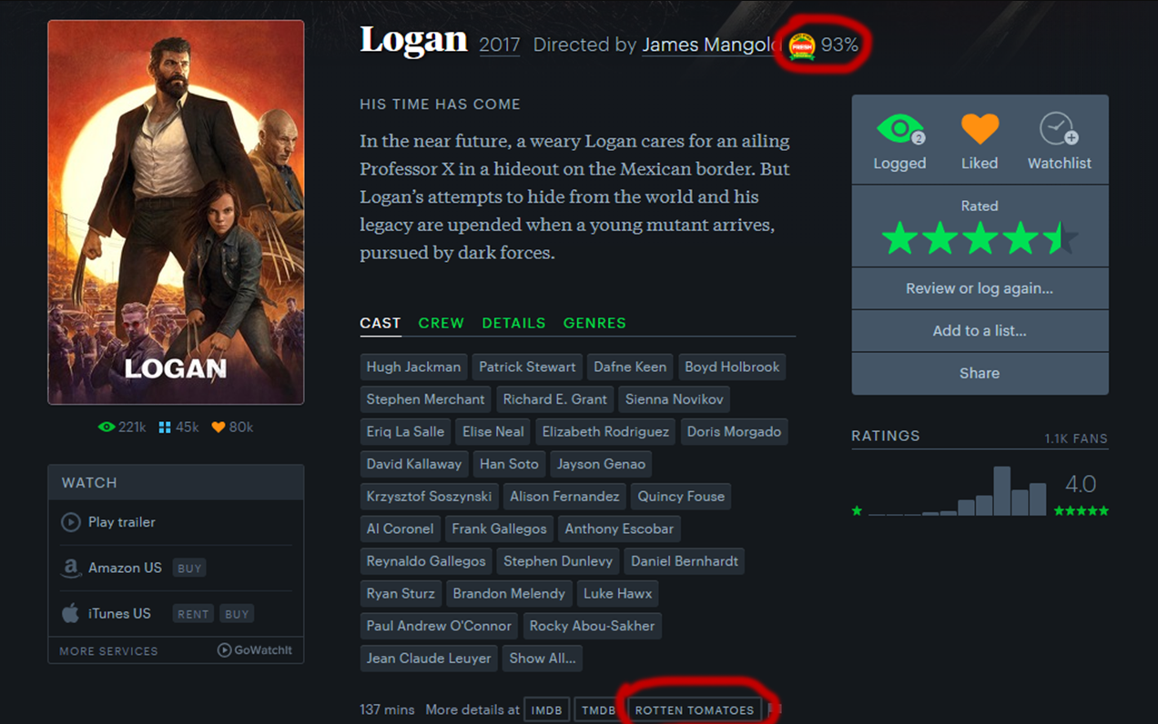
Task: Select cast member Jayson Genao
Action: tap(601, 464)
